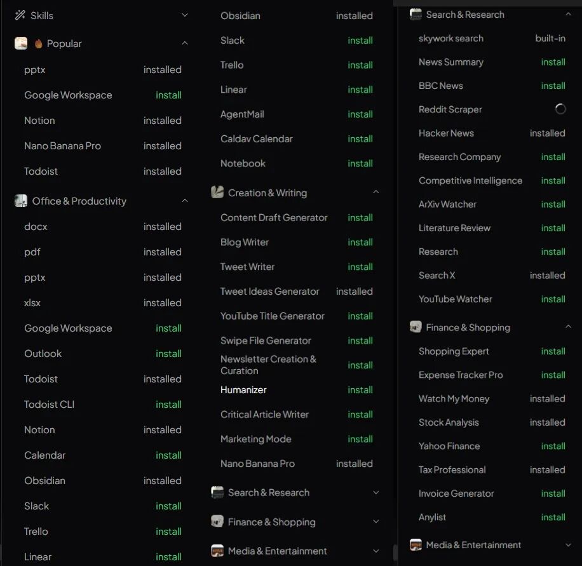The height and width of the screenshot is (566, 582).
Task: Click the Office & Productivity category icon
Action: tap(21, 201)
